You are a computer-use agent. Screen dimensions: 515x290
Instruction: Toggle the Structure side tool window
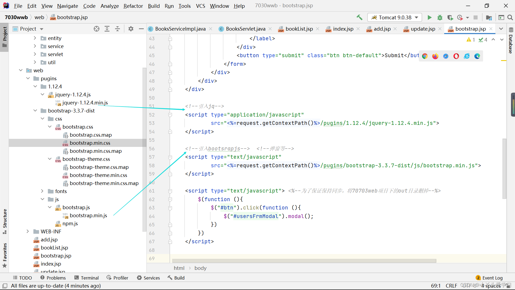pos(5,221)
